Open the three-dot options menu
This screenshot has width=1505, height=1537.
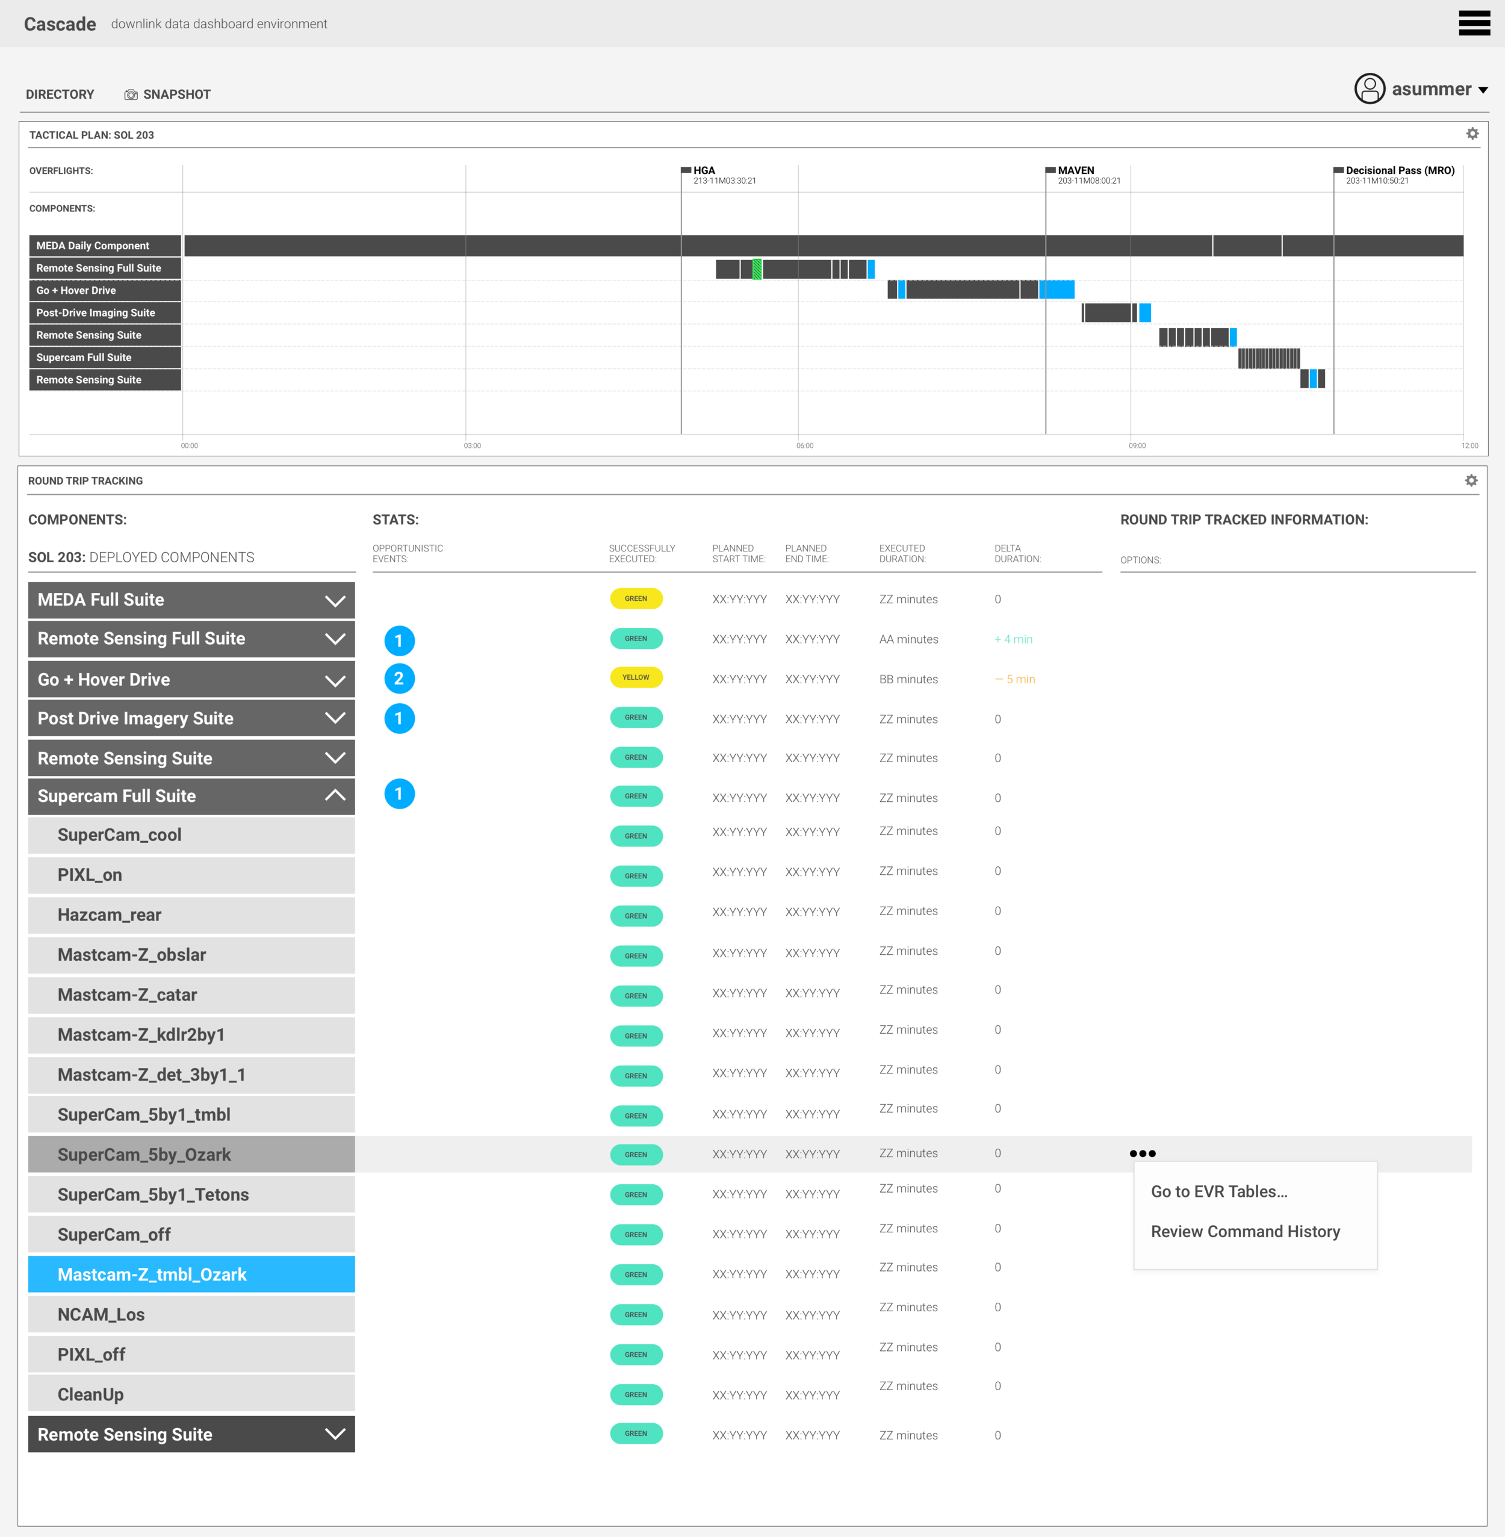1142,1154
